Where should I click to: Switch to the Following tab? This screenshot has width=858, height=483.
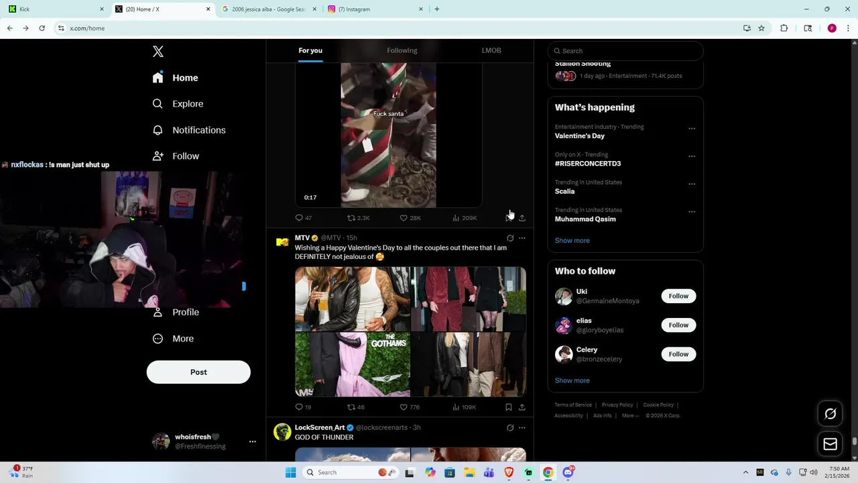402,50
